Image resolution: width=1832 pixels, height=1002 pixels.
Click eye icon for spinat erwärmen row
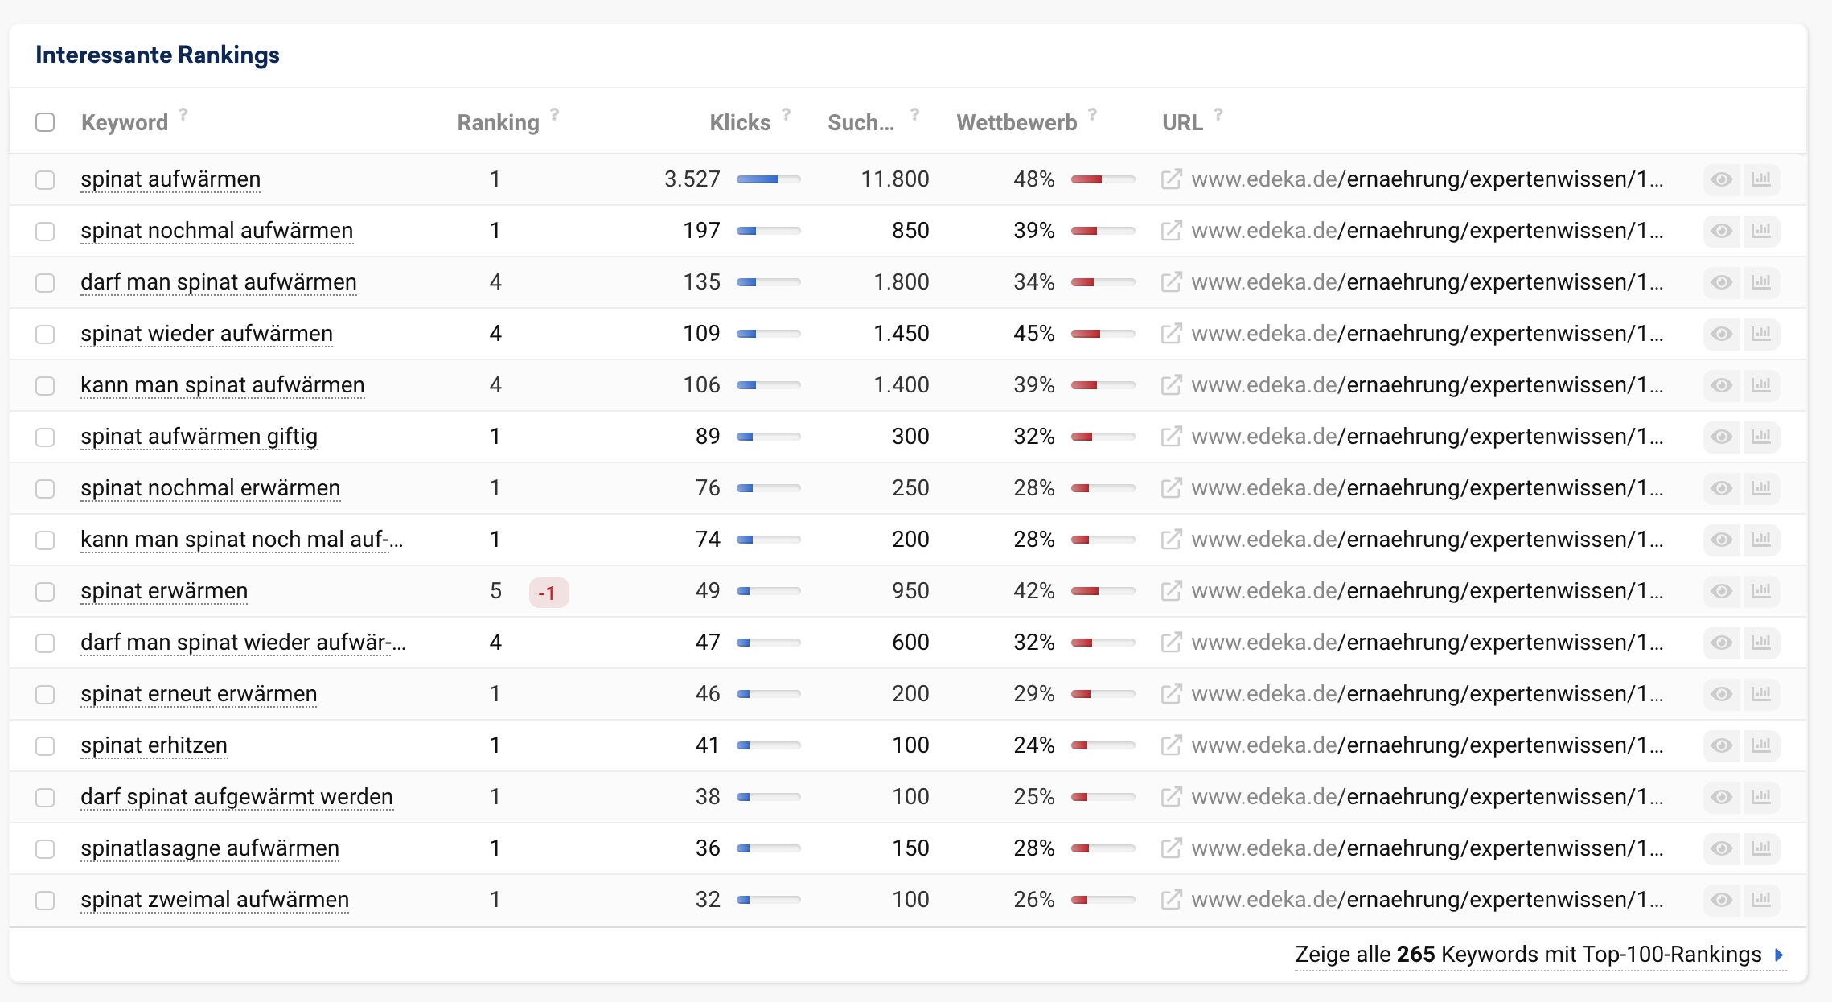pyautogui.click(x=1722, y=591)
